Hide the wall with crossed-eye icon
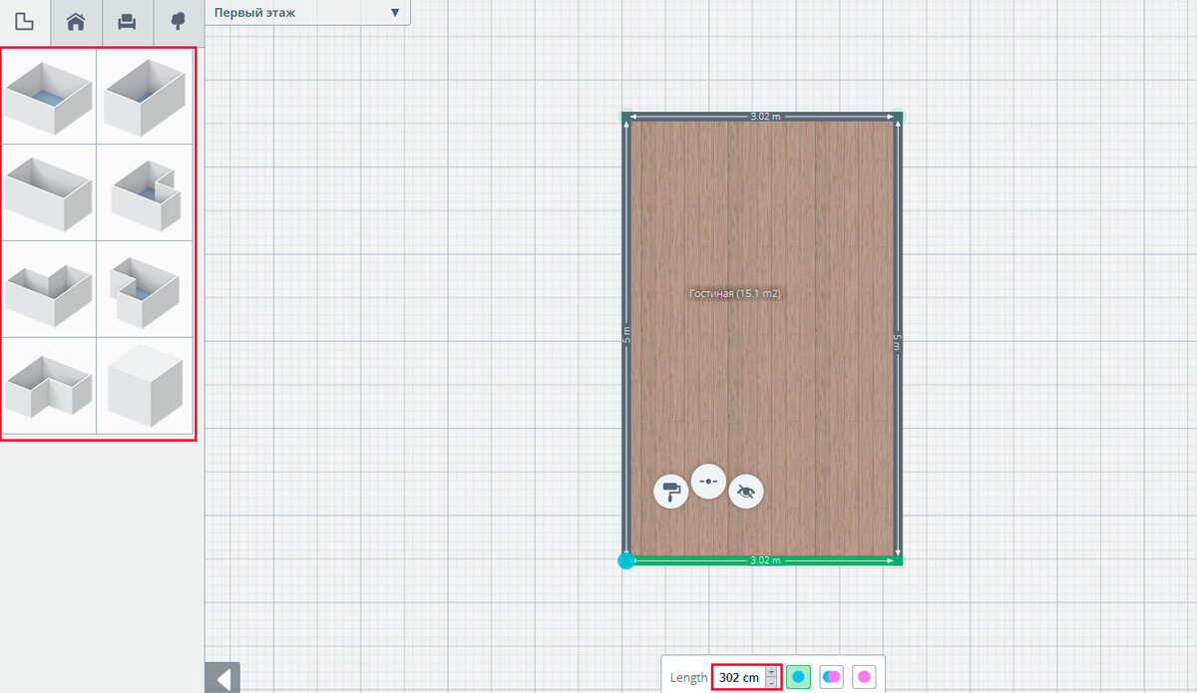The height and width of the screenshot is (693, 1197). click(746, 492)
